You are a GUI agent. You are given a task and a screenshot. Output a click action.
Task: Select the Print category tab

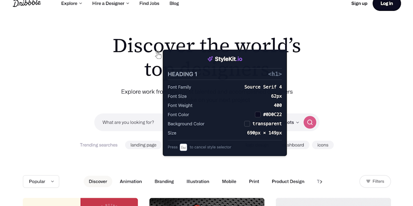pyautogui.click(x=254, y=181)
